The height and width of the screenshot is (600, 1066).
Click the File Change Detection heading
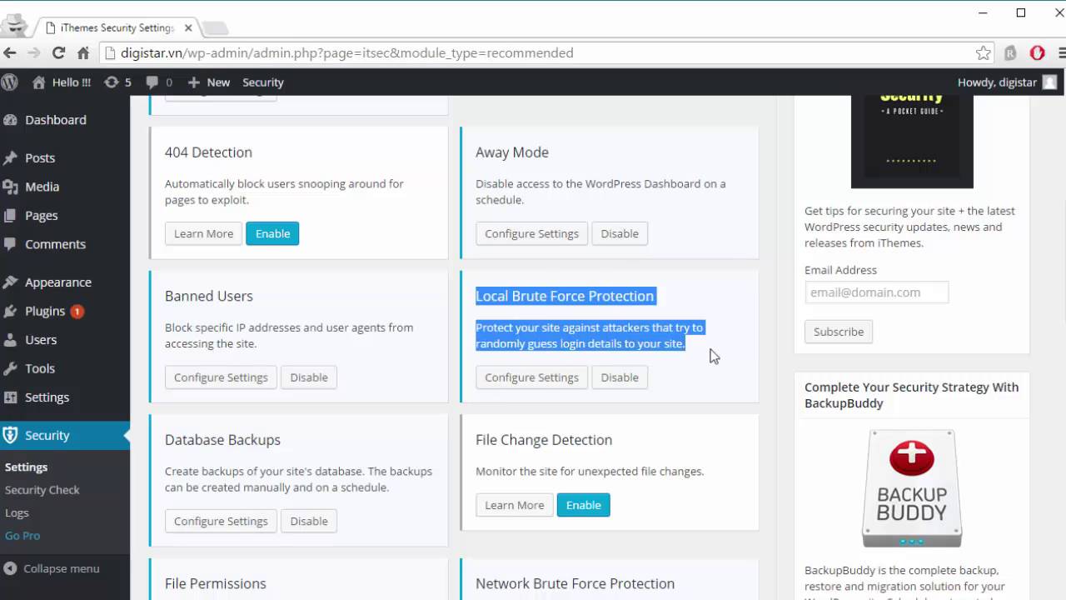pos(544,440)
